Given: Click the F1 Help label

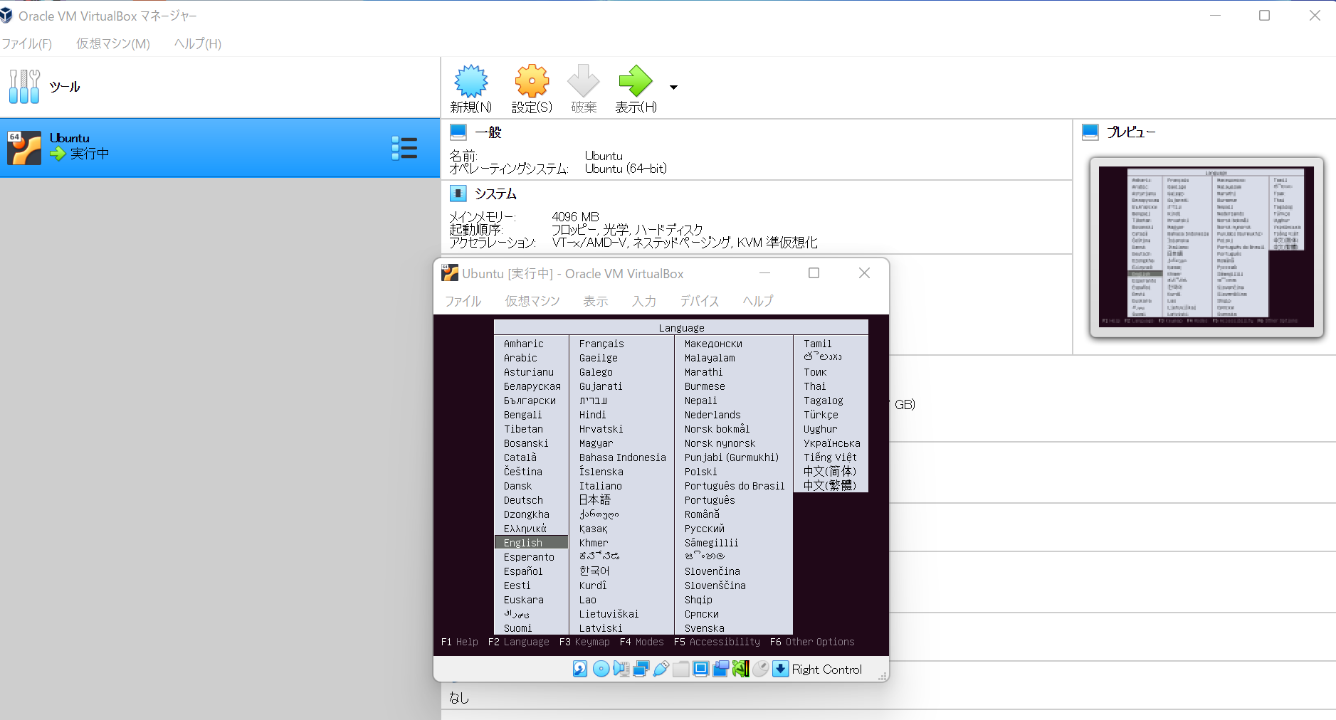Looking at the screenshot, I should pos(459,641).
